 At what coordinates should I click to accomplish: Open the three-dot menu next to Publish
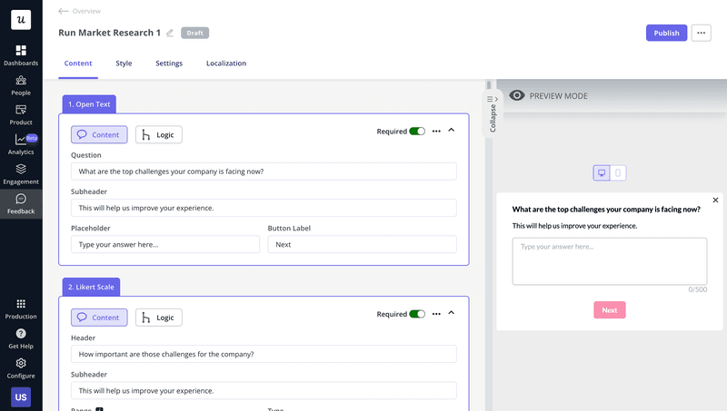(x=701, y=34)
